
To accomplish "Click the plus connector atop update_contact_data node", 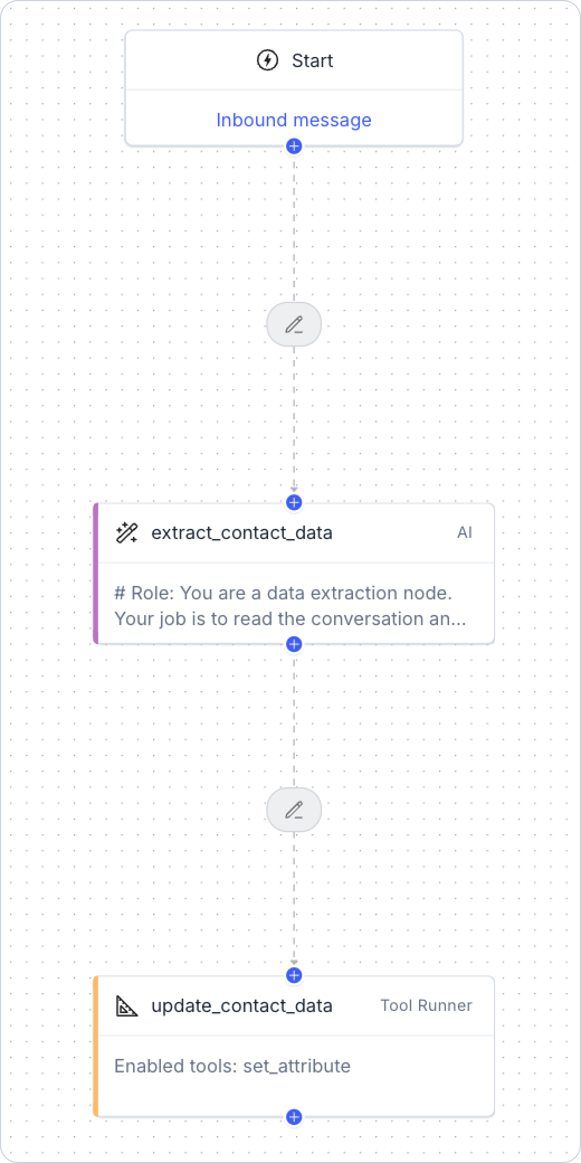I will [294, 975].
